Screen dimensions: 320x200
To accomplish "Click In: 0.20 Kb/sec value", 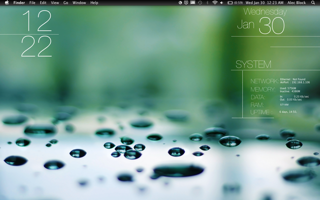I will coord(294,96).
